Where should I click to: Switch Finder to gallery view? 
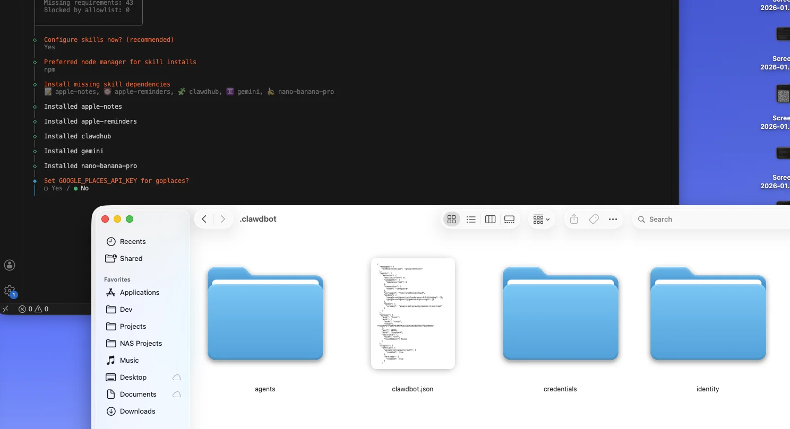pyautogui.click(x=509, y=219)
